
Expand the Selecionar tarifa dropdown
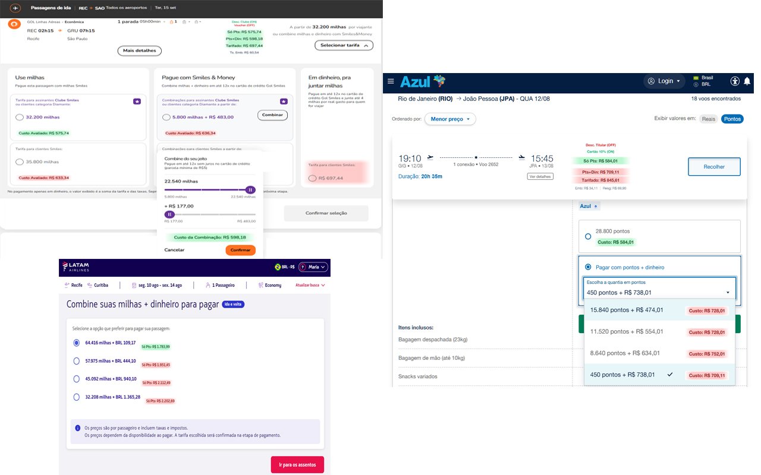click(x=344, y=45)
